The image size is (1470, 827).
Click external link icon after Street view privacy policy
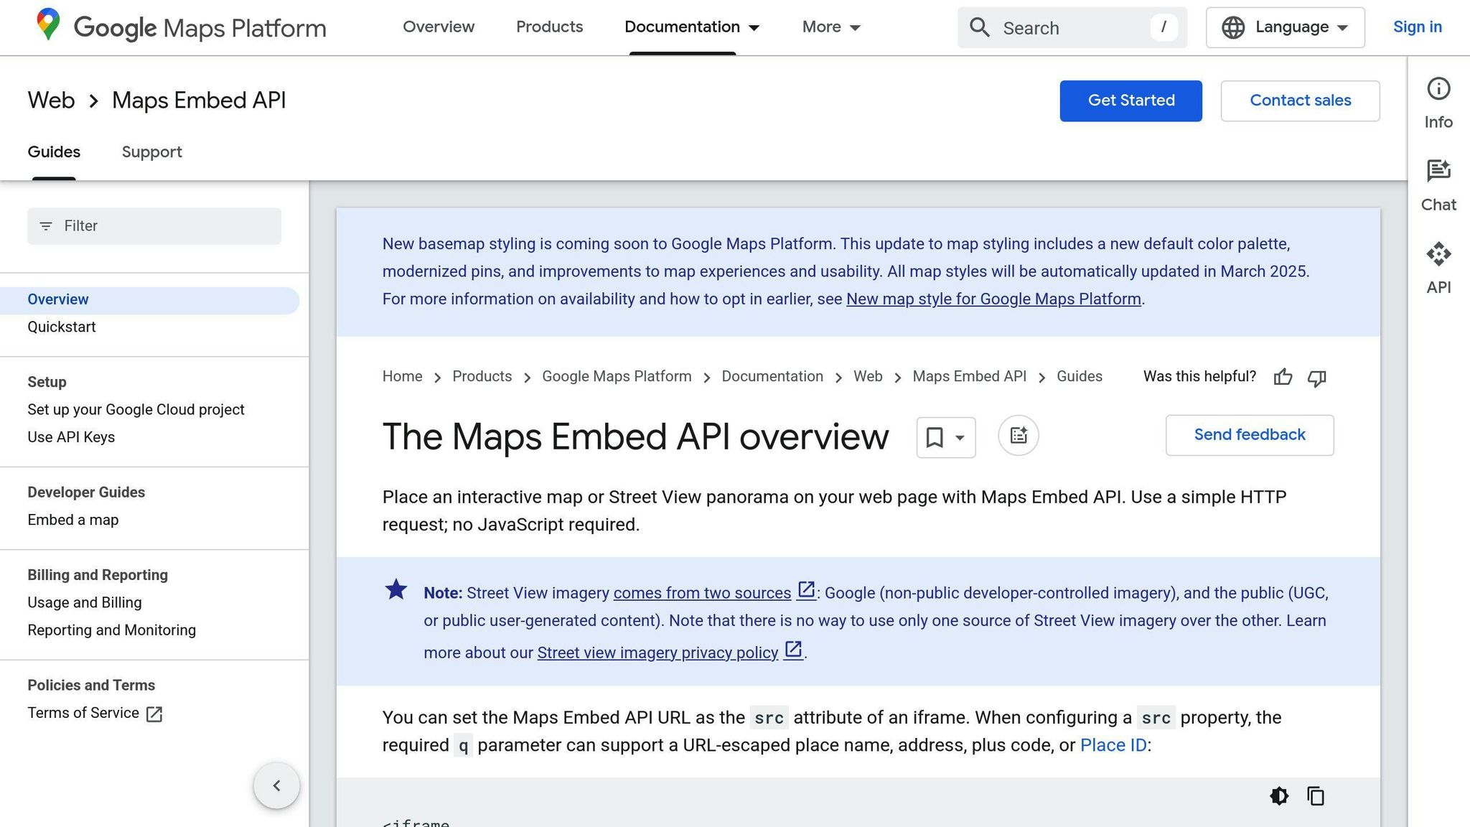click(793, 650)
